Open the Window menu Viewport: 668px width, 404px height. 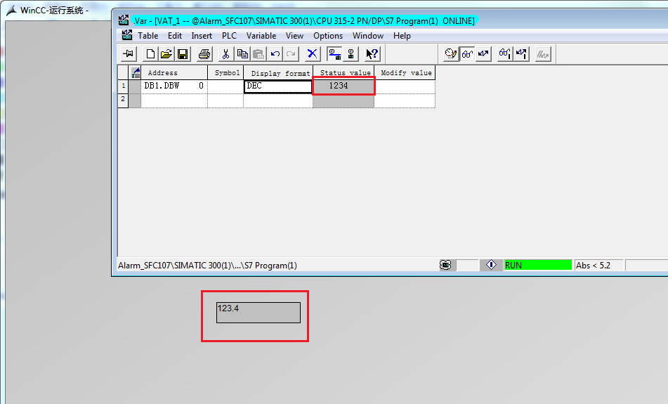point(367,36)
